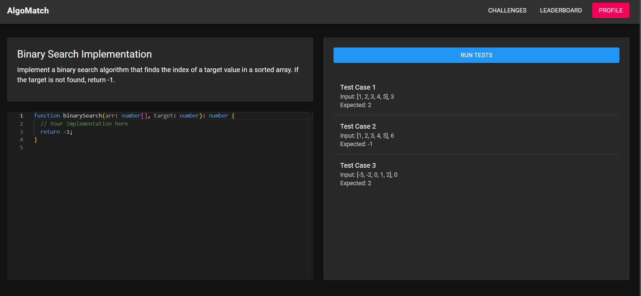The image size is (641, 296).
Task: Open the Leaderboard page
Action: pyautogui.click(x=561, y=10)
